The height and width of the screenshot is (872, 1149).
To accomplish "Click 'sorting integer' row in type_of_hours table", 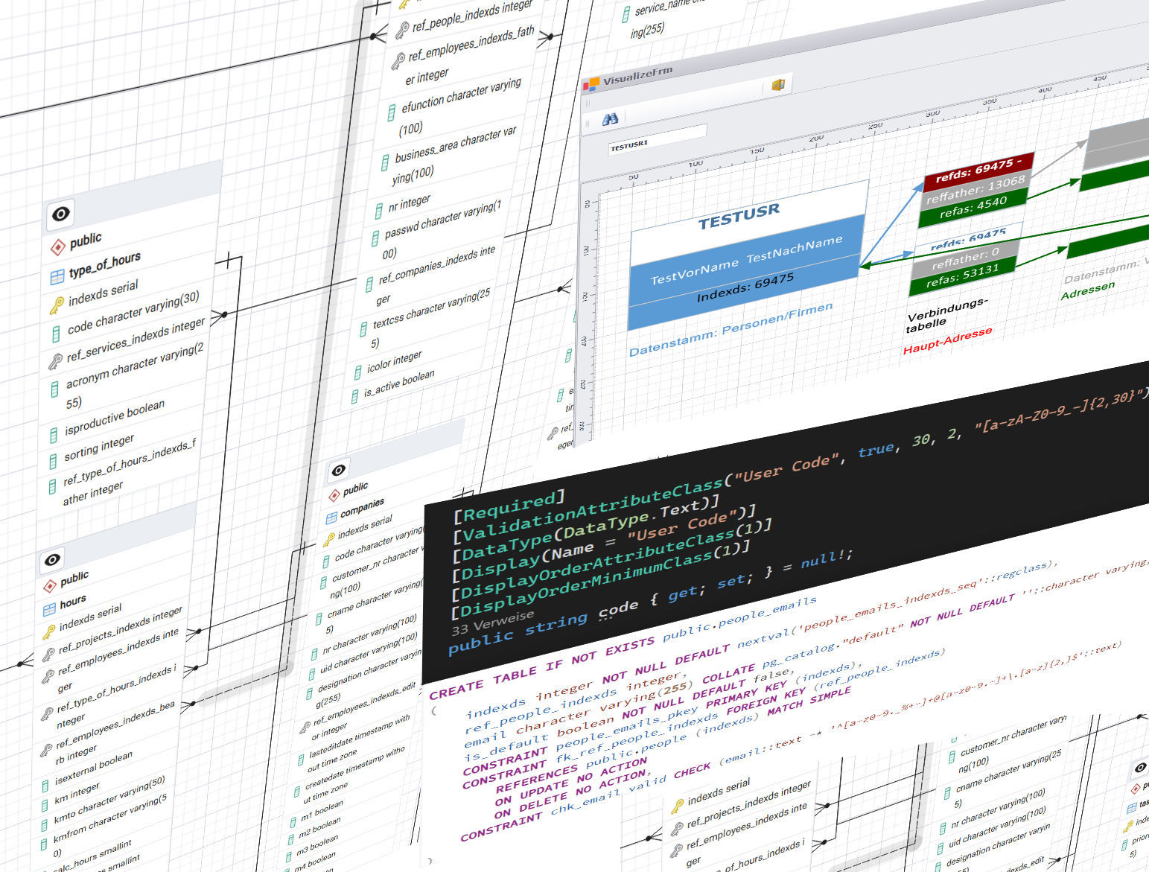I will click(x=100, y=448).
